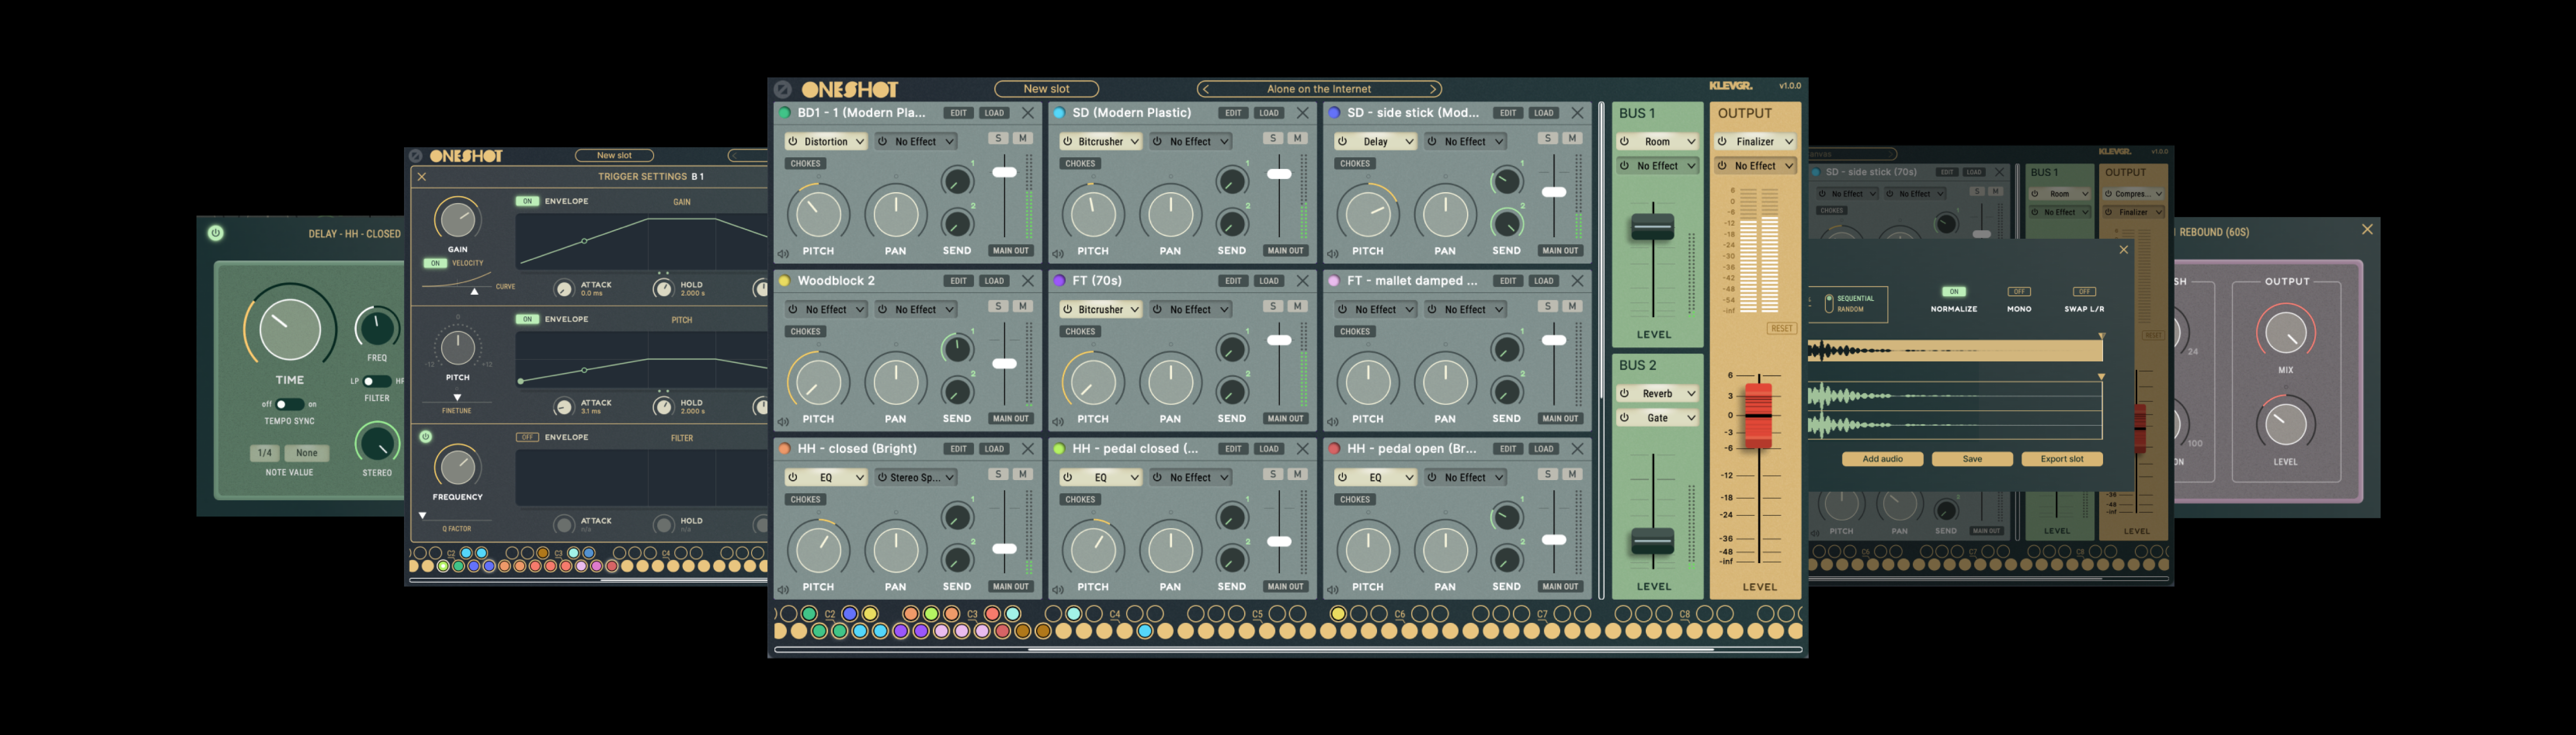The image size is (2576, 735).
Task: Click the speaker preview icon in the SD (Modern Plastic) slot
Action: pyautogui.click(x=1058, y=255)
